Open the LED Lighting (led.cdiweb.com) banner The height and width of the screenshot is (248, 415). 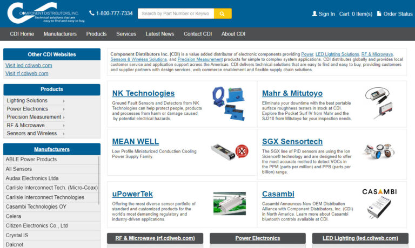(x=360, y=238)
